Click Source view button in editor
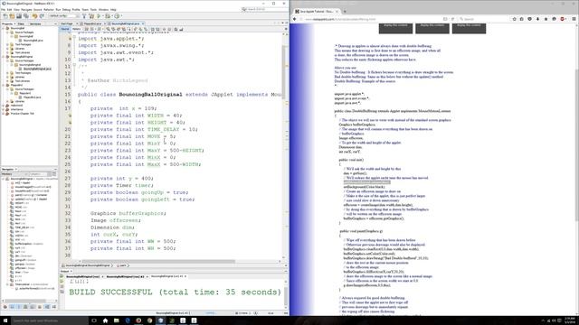The height and width of the screenshot is (325, 579). coord(64,29)
